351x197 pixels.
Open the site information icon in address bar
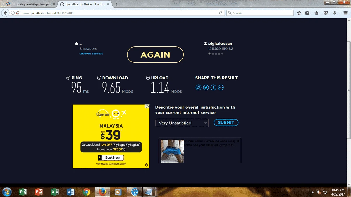coord(13,13)
